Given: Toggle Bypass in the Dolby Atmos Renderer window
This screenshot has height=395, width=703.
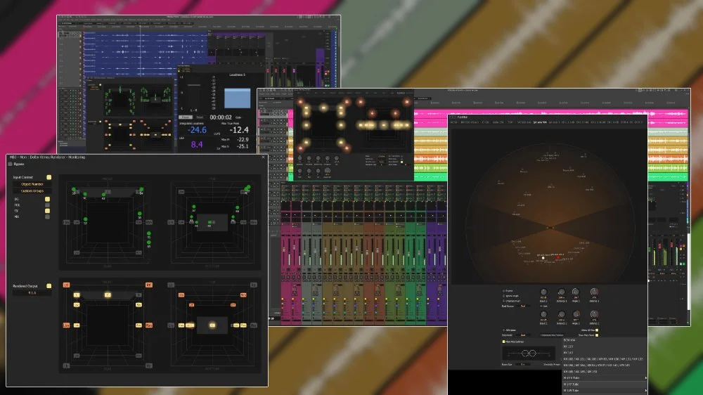Looking at the screenshot, I should [11, 164].
